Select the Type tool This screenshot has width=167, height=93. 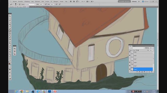point(10,48)
